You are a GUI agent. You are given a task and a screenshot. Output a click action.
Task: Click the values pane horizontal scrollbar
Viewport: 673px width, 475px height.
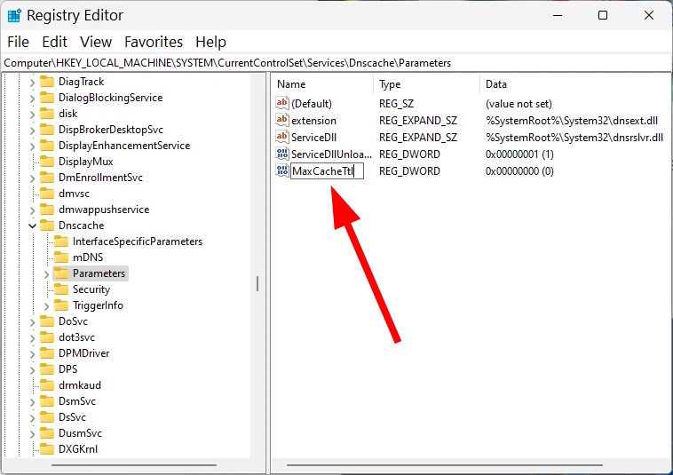(445, 464)
